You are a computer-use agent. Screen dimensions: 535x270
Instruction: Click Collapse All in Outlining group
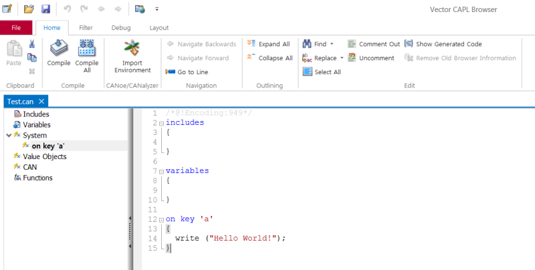[270, 58]
